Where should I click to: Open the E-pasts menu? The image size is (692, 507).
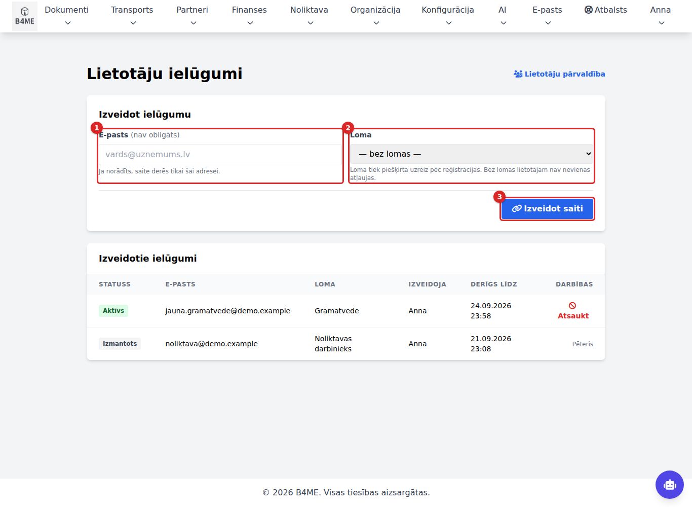tap(547, 16)
